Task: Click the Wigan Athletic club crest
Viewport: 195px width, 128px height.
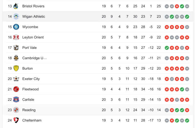Action: point(16,16)
